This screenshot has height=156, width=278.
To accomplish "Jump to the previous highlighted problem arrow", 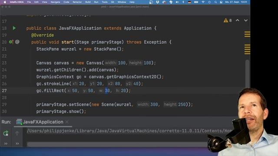I will tap(238, 20).
